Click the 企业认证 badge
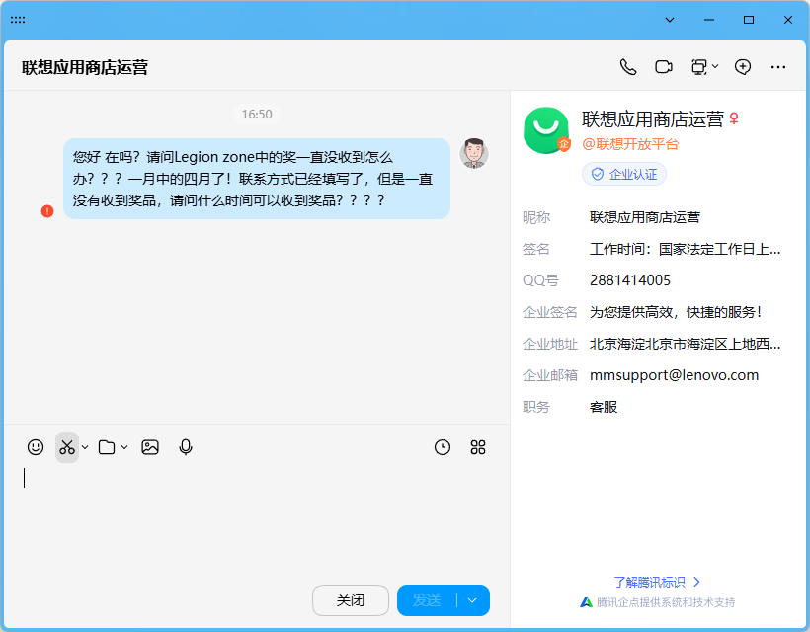This screenshot has width=810, height=632. pyautogui.click(x=624, y=174)
